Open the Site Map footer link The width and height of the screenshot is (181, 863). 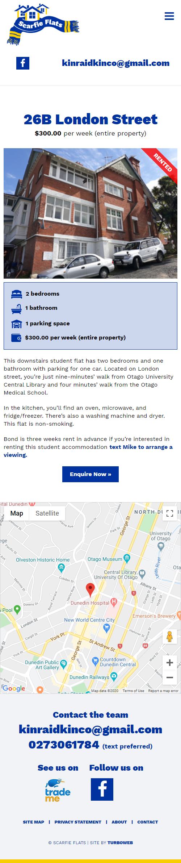33,822
